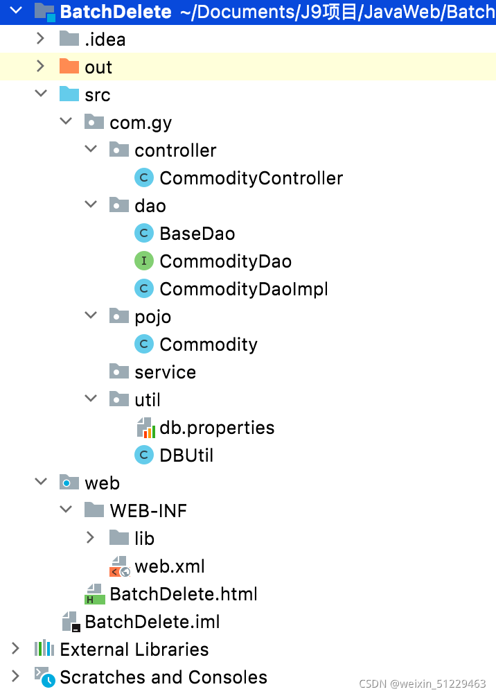Expand the lib folder under WEB-INF
Image resolution: width=496 pixels, height=696 pixels.
pyautogui.click(x=90, y=538)
